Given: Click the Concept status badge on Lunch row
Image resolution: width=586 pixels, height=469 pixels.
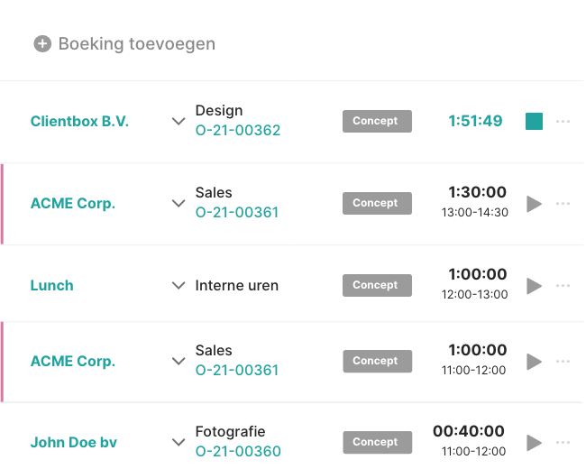Looking at the screenshot, I should click(x=377, y=286).
